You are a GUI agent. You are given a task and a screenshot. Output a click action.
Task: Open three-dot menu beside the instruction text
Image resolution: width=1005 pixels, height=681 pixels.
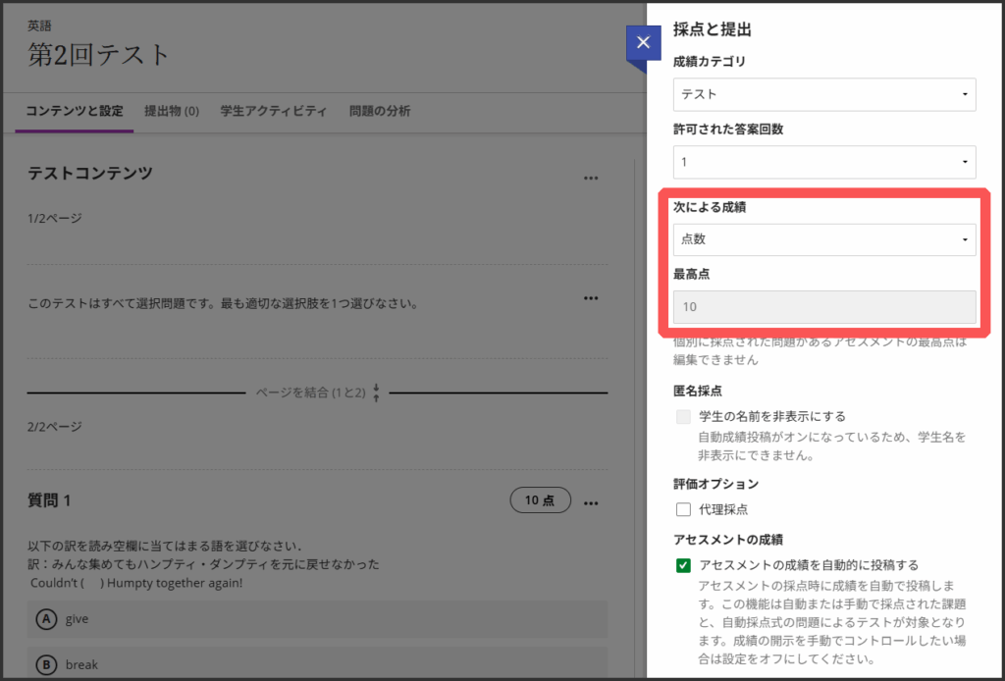pyautogui.click(x=590, y=297)
